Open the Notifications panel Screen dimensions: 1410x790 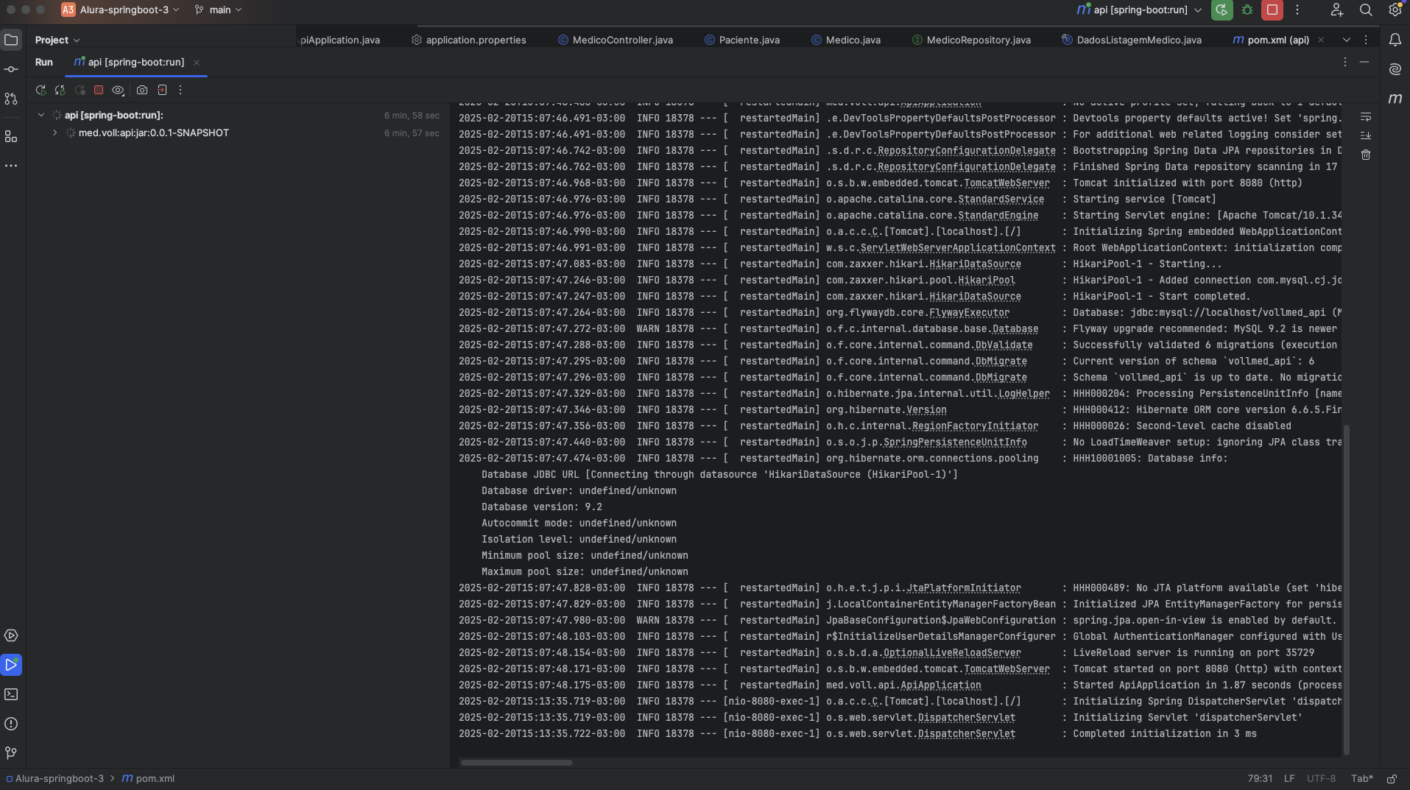tap(1395, 40)
